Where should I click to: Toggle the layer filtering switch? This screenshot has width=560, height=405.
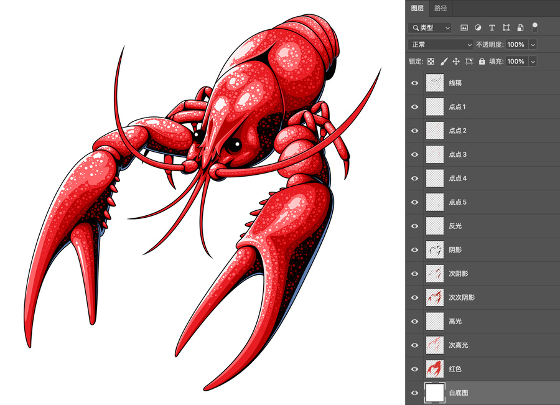coord(534,27)
